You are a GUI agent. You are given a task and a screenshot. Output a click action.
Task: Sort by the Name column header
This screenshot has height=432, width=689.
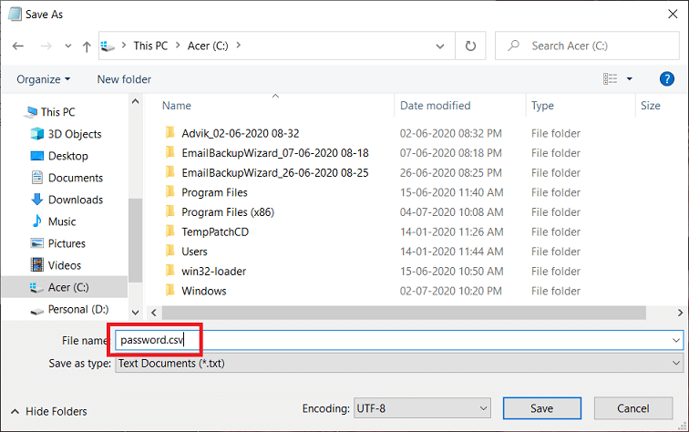pyautogui.click(x=176, y=106)
